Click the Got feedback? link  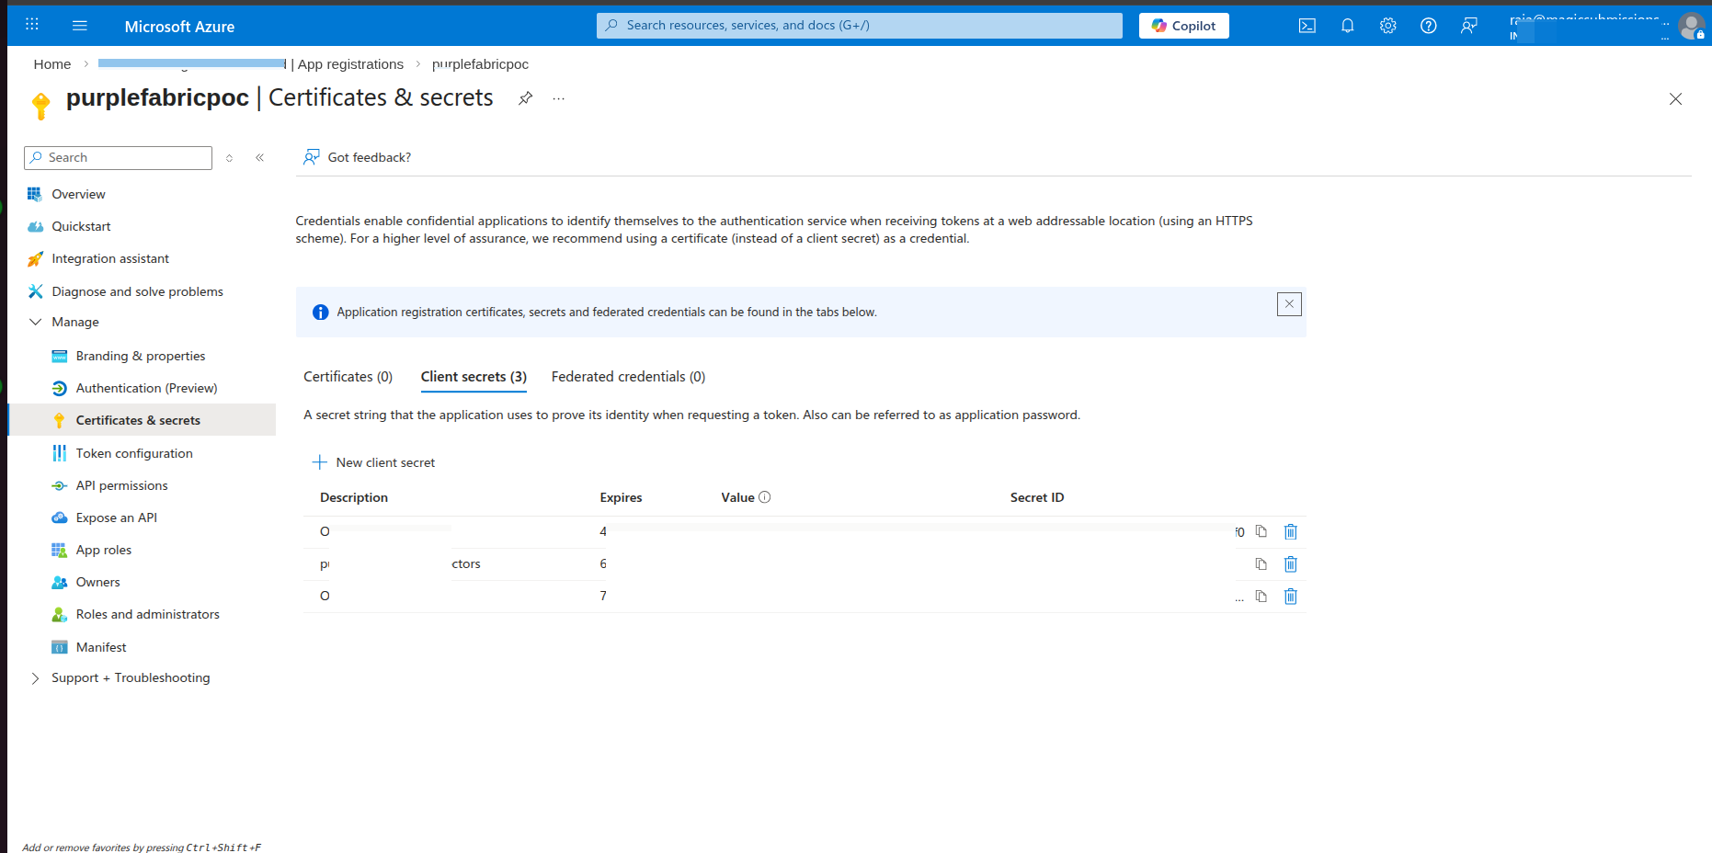(x=370, y=157)
